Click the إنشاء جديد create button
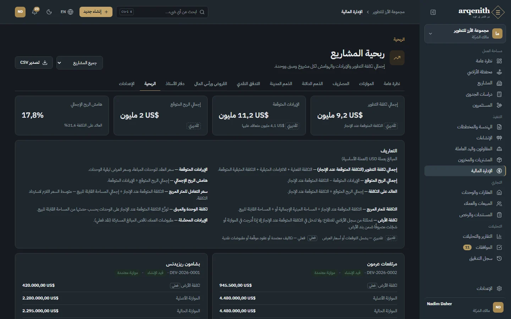 coord(96,12)
